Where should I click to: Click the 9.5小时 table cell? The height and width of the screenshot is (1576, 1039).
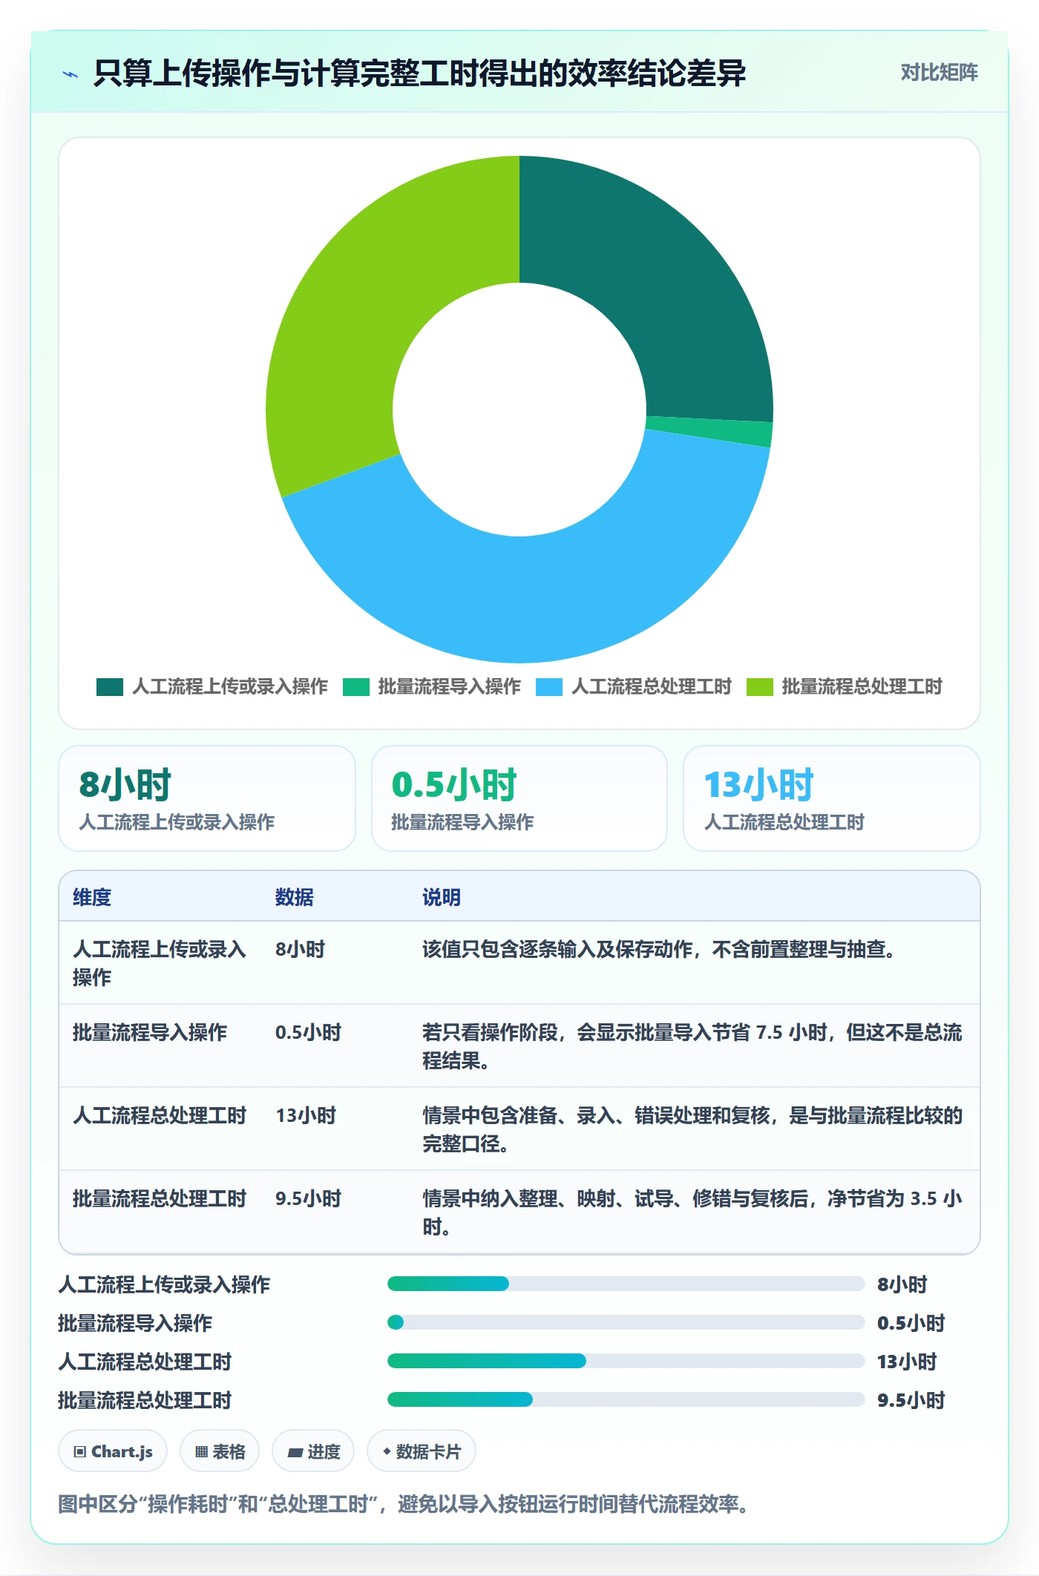(x=308, y=1198)
